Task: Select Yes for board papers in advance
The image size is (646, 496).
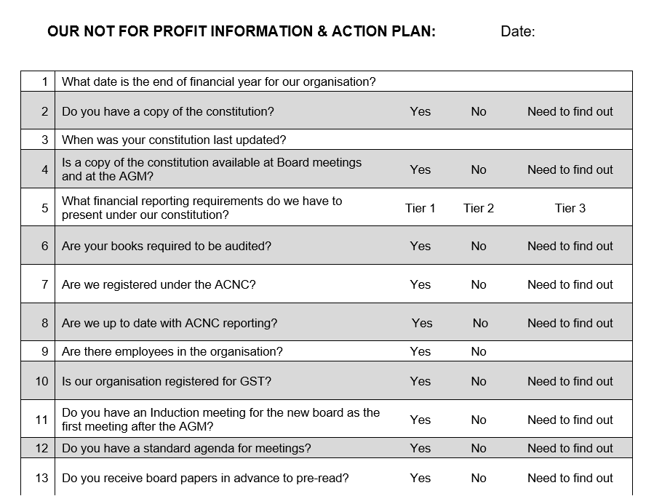Action: [420, 478]
